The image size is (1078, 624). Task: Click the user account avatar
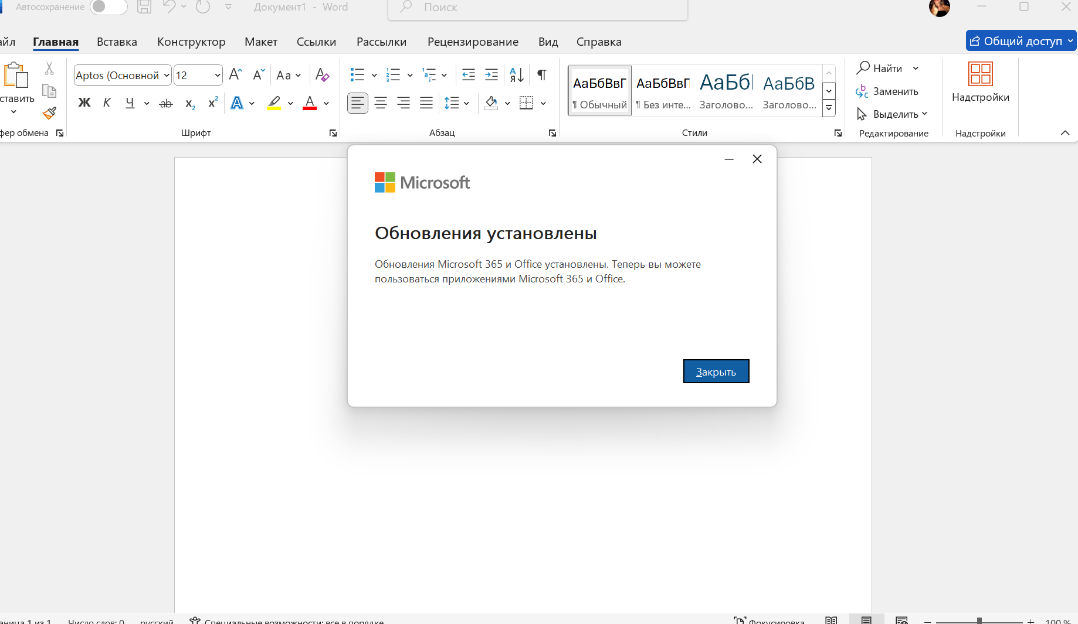(940, 8)
